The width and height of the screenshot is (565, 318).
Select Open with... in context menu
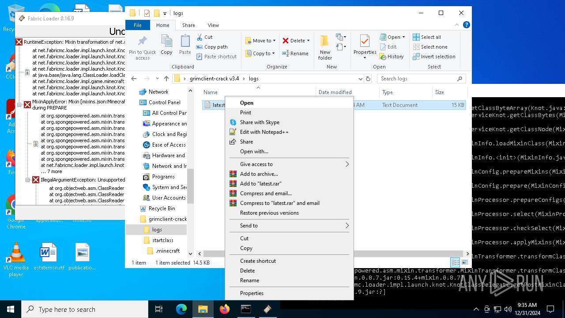tap(289, 151)
